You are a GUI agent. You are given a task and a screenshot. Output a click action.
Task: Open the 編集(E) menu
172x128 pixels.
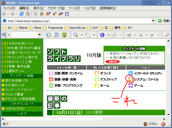point(24,8)
